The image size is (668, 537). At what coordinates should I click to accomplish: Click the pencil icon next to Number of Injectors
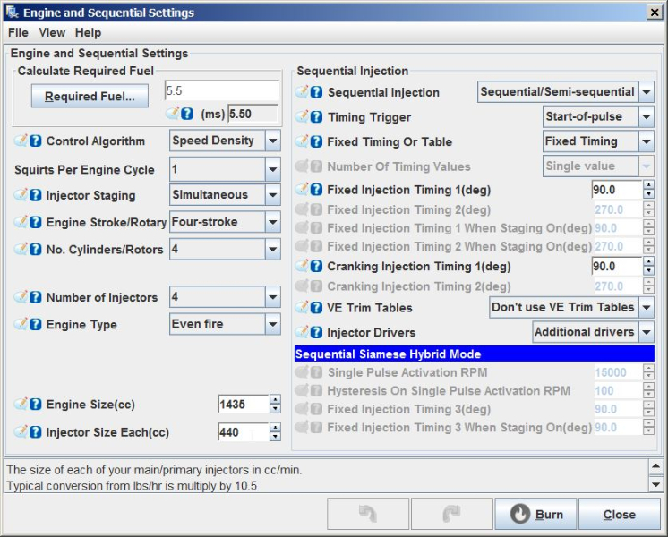(x=21, y=297)
